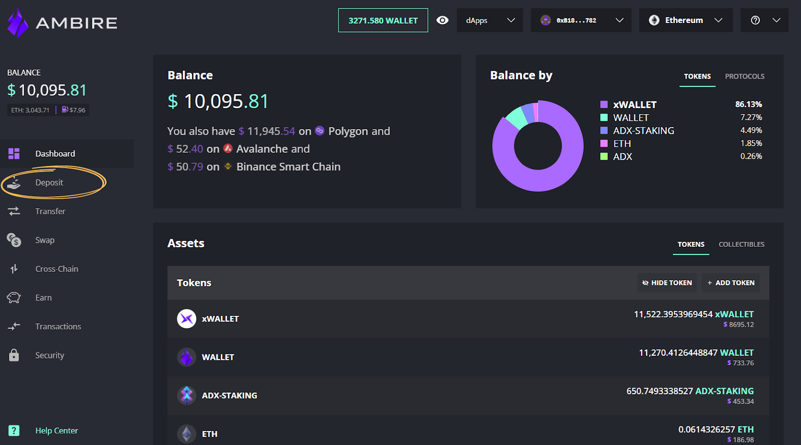Click the ETH token icon
The height and width of the screenshot is (445, 801).
coord(187,434)
